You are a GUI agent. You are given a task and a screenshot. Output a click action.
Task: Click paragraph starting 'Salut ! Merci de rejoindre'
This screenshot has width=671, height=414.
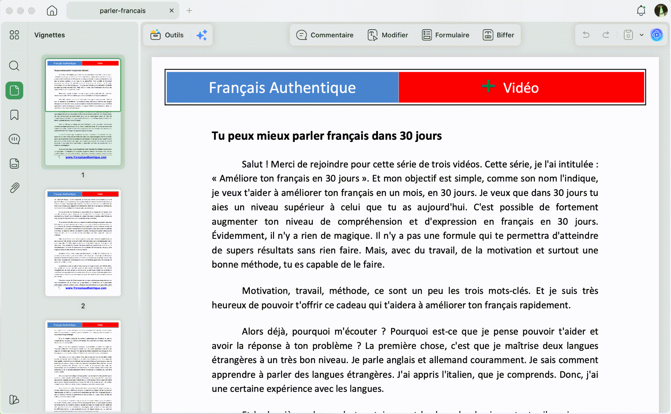click(x=405, y=214)
